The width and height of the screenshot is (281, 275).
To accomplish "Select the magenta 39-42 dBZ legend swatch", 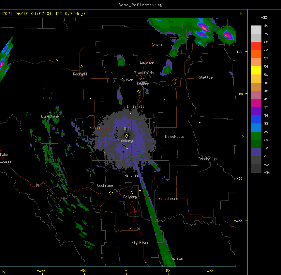I will (x=256, y=103).
